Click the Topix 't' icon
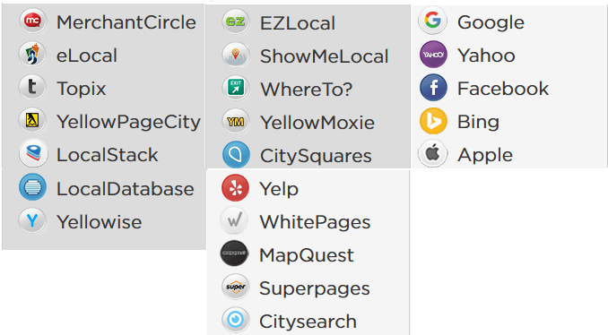Screen dimensions: 608x335 coord(32,88)
